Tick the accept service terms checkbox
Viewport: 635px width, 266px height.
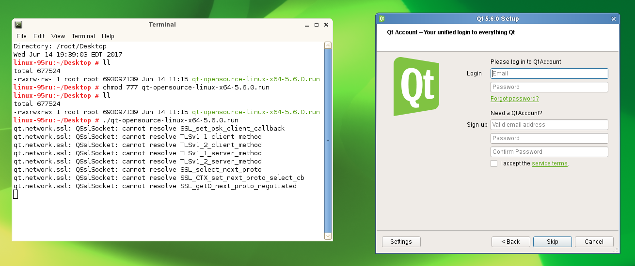494,163
